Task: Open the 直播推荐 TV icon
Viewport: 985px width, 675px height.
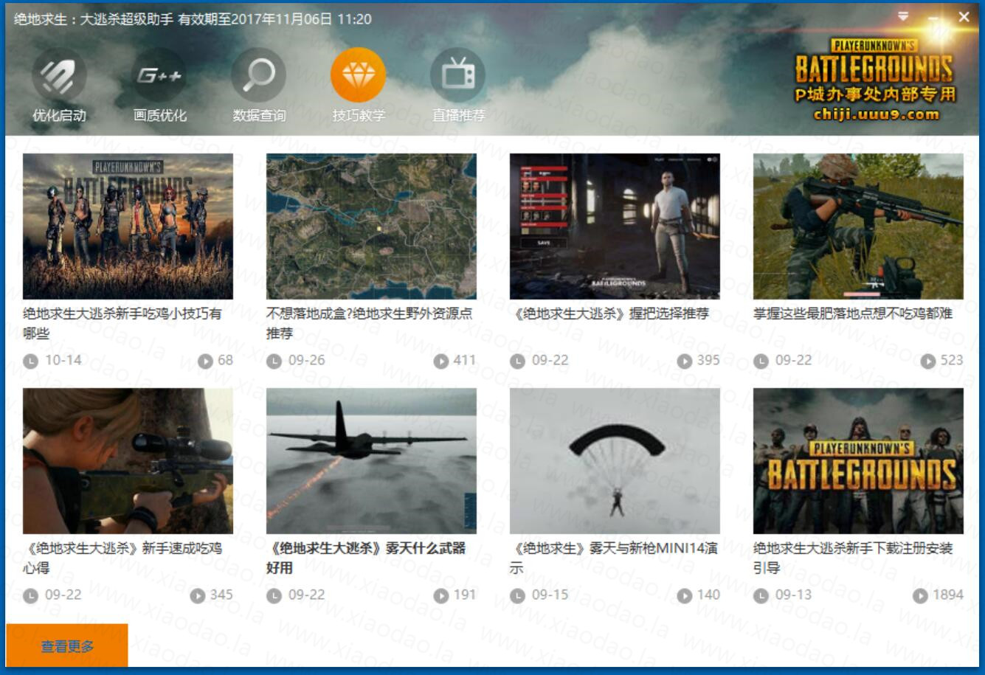Action: 457,75
